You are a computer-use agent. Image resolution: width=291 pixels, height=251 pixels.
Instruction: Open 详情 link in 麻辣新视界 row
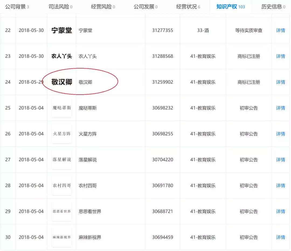[x=280, y=237]
